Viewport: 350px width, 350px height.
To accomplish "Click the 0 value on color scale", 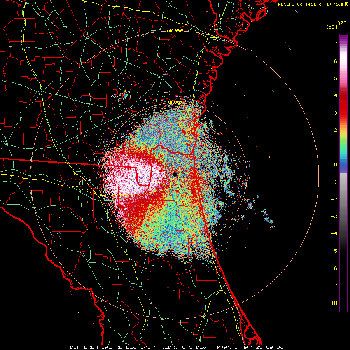I will tap(336, 165).
